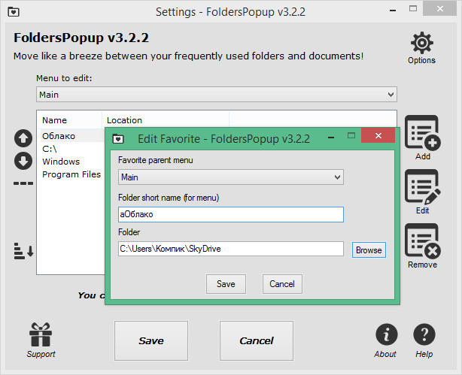Move selected favorite up with arrow icon
Viewport: 462px width, 375px height.
[x=23, y=138]
